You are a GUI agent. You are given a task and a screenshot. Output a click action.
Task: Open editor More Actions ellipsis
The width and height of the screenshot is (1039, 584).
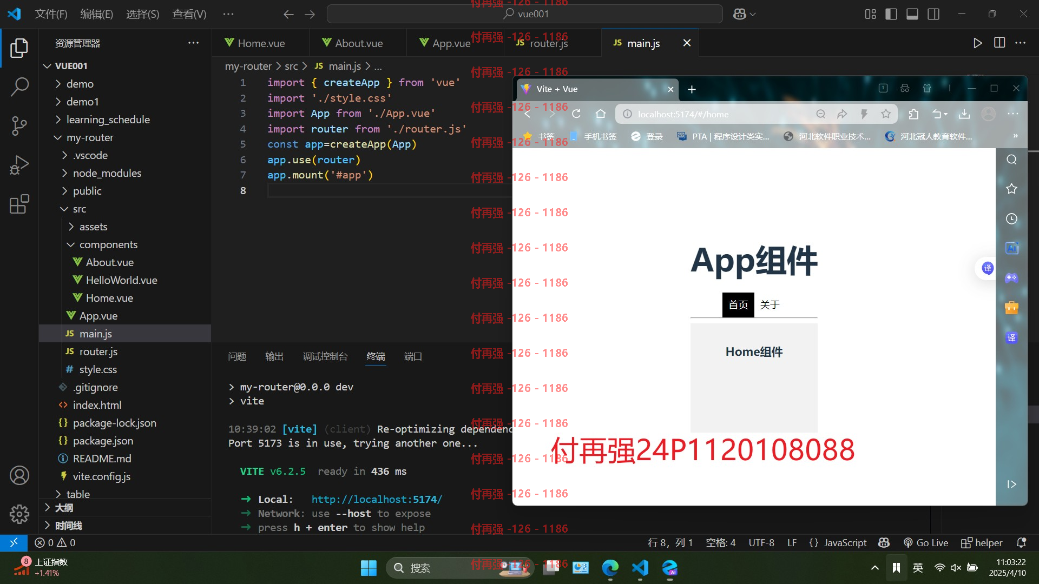1021,43
